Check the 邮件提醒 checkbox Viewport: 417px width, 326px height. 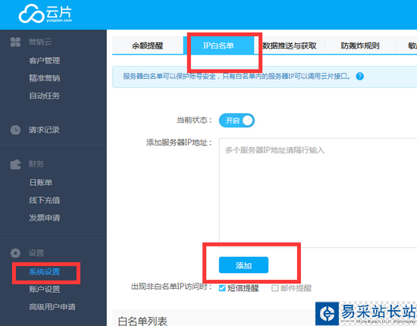pyautogui.click(x=274, y=288)
